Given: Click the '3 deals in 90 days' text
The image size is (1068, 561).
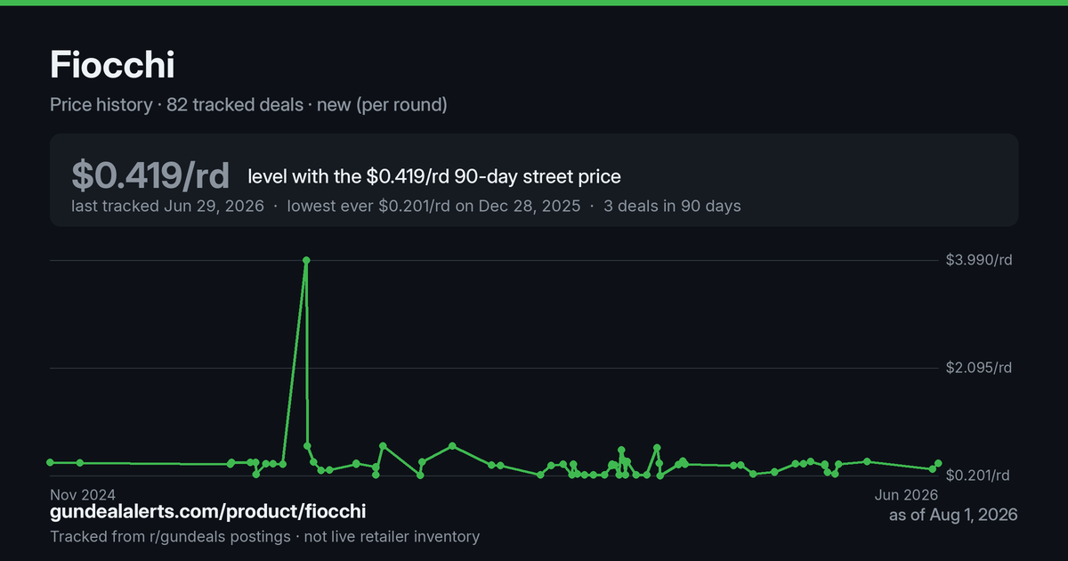Looking at the screenshot, I should [x=672, y=206].
